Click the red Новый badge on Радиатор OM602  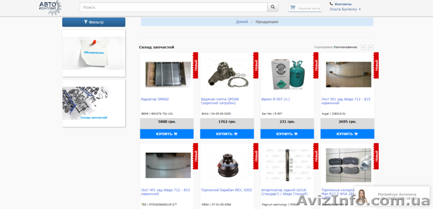195,65
